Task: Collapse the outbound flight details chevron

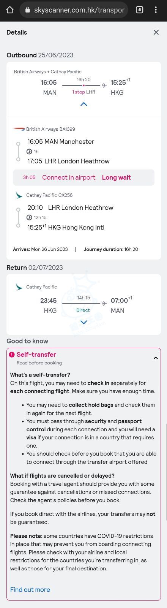Action: click(84, 104)
